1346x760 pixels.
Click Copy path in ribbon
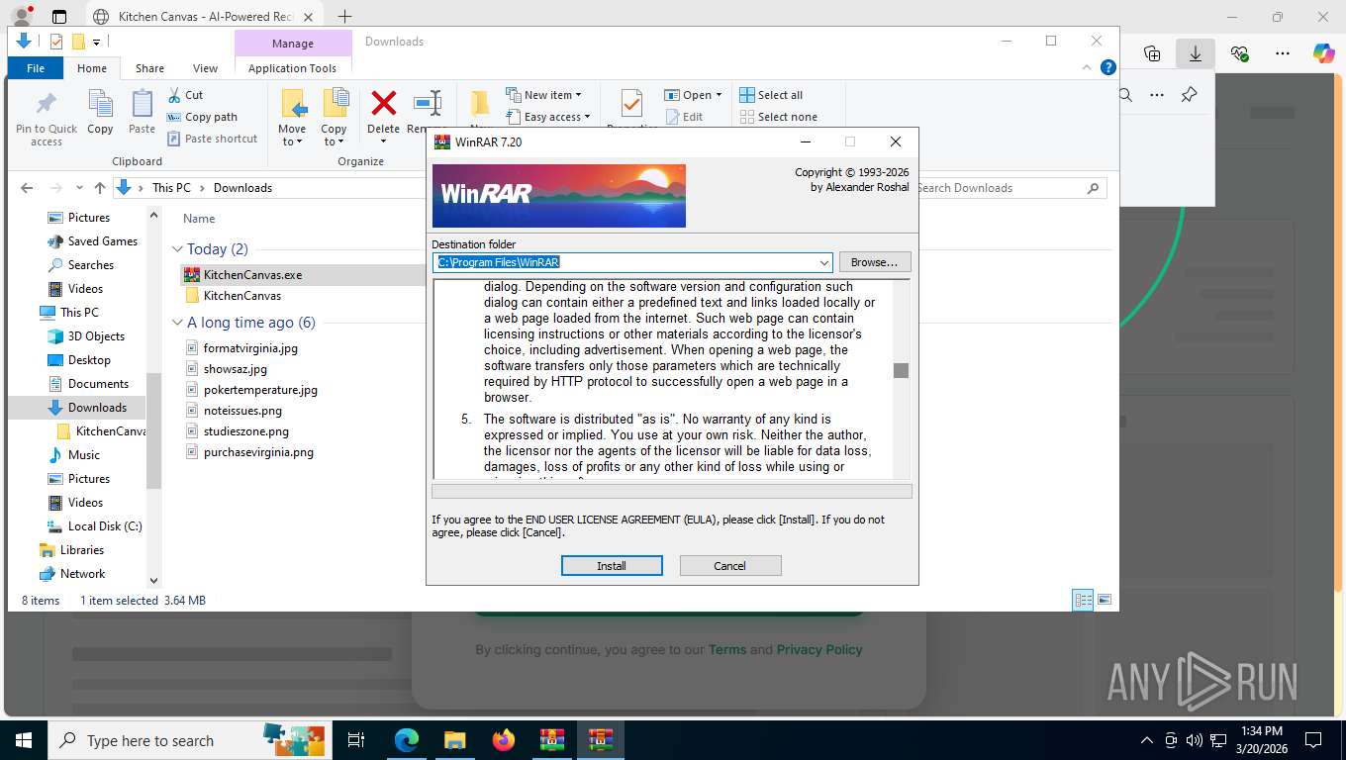pos(202,117)
